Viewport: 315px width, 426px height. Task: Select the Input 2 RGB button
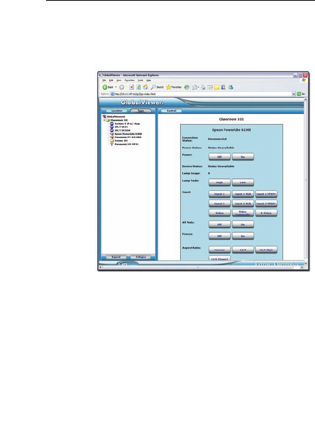tap(243, 203)
